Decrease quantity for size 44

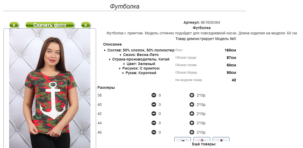pyautogui.click(x=154, y=123)
